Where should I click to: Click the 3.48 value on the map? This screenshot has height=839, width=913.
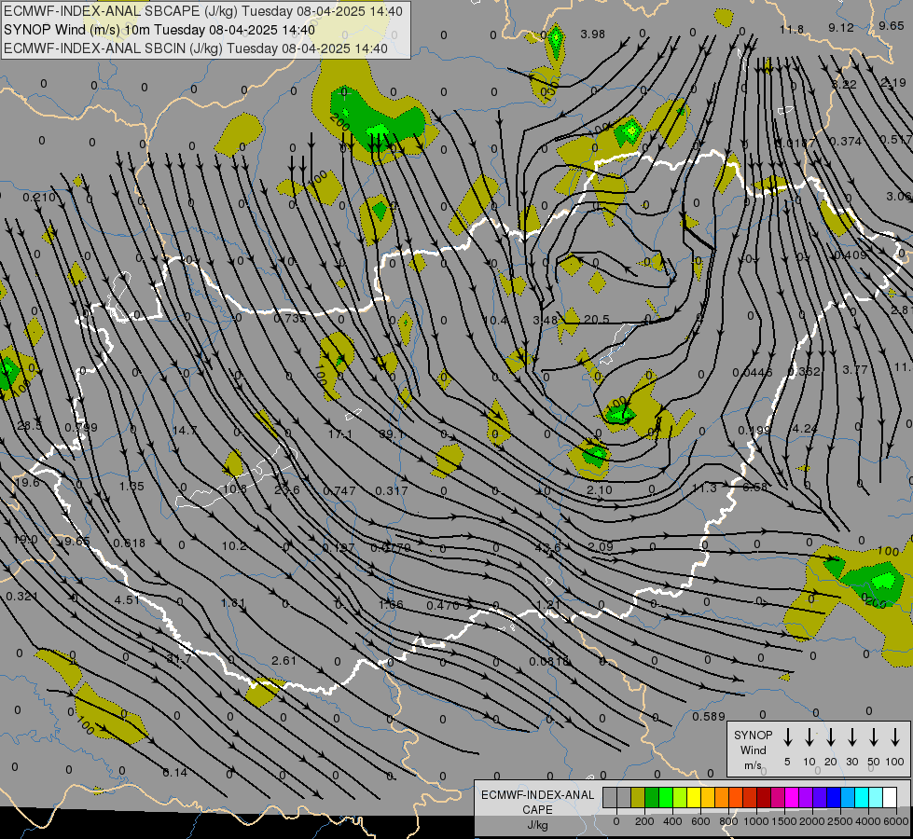point(546,321)
